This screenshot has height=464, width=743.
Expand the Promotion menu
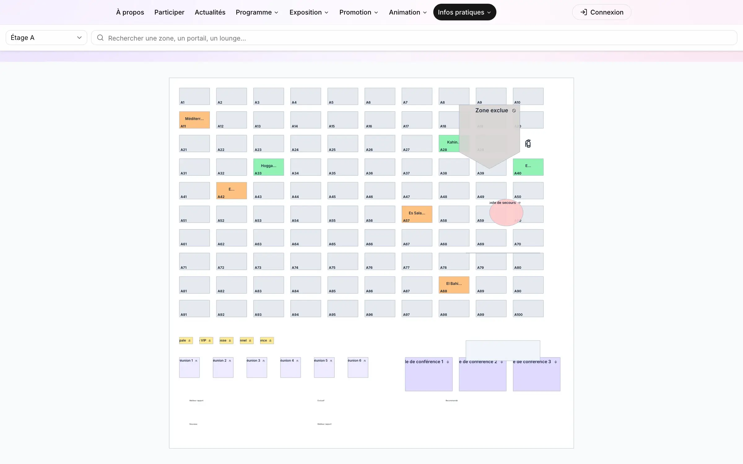[x=359, y=12]
